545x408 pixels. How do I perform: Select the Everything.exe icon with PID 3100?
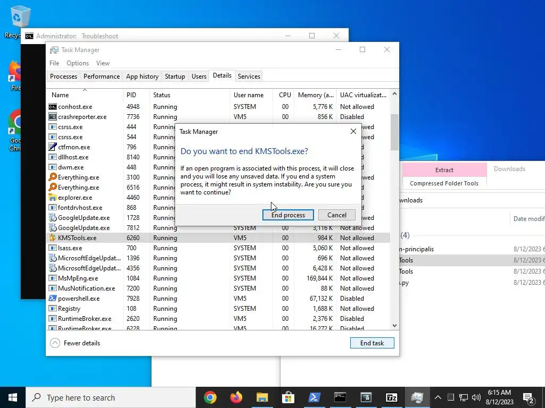53,177
